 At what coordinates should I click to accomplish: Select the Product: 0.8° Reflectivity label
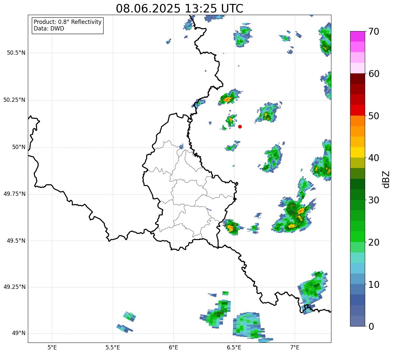68,22
